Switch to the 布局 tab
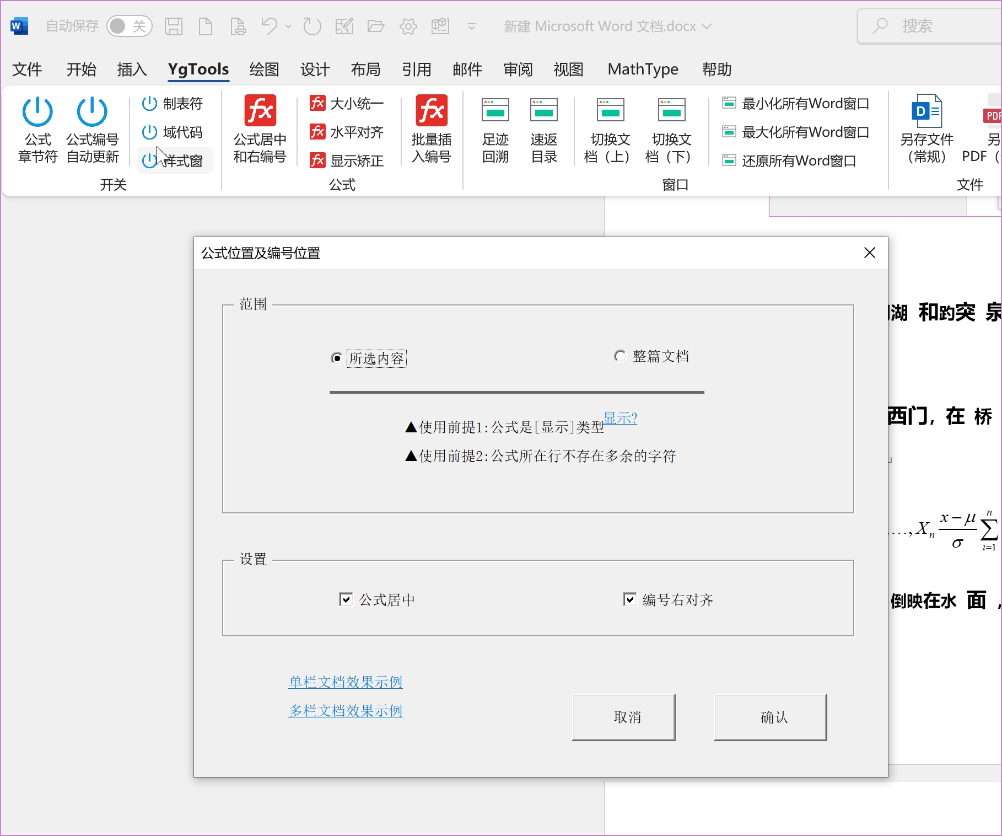1002x836 pixels. 366,69
